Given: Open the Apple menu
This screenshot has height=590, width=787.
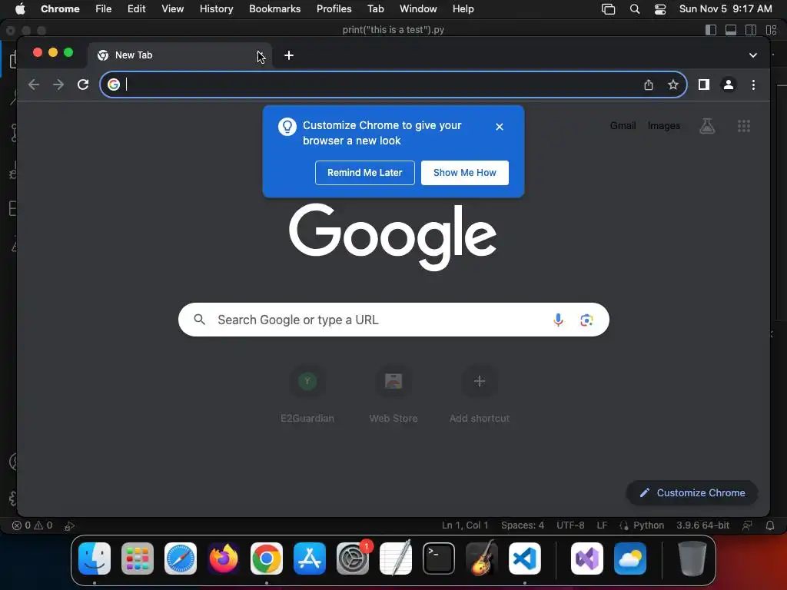Looking at the screenshot, I should click(20, 9).
